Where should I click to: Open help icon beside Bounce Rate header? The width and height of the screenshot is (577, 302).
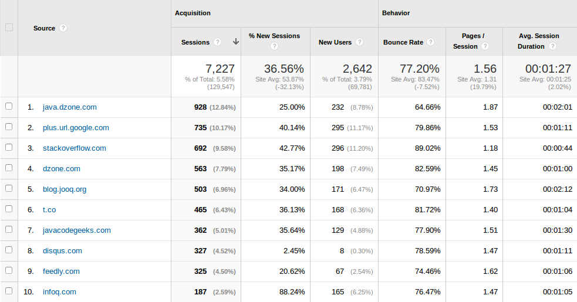pyautogui.click(x=430, y=42)
